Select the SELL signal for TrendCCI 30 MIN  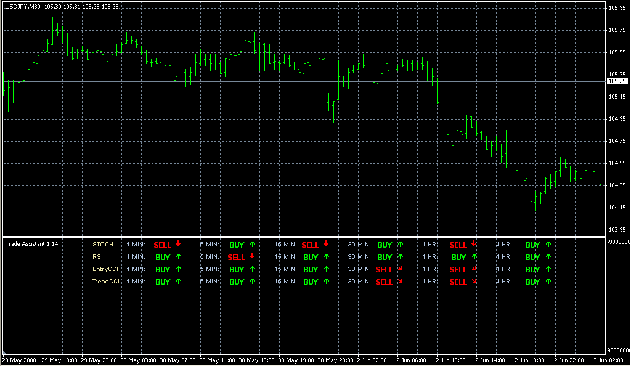coord(384,282)
